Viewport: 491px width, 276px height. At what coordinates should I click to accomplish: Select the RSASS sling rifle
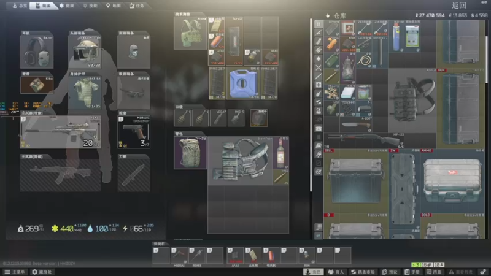click(60, 132)
